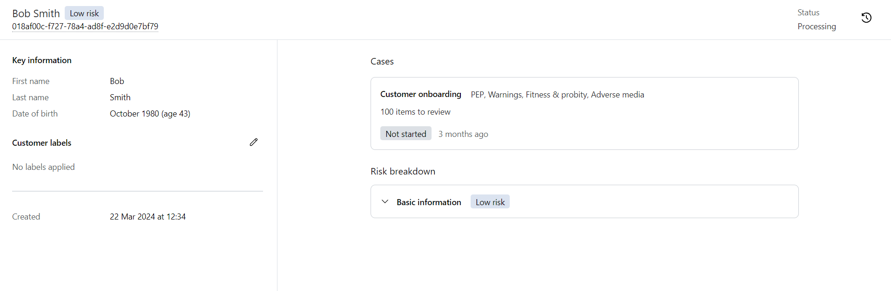Click the 100 items to review text
Image resolution: width=891 pixels, height=291 pixels.
click(415, 112)
